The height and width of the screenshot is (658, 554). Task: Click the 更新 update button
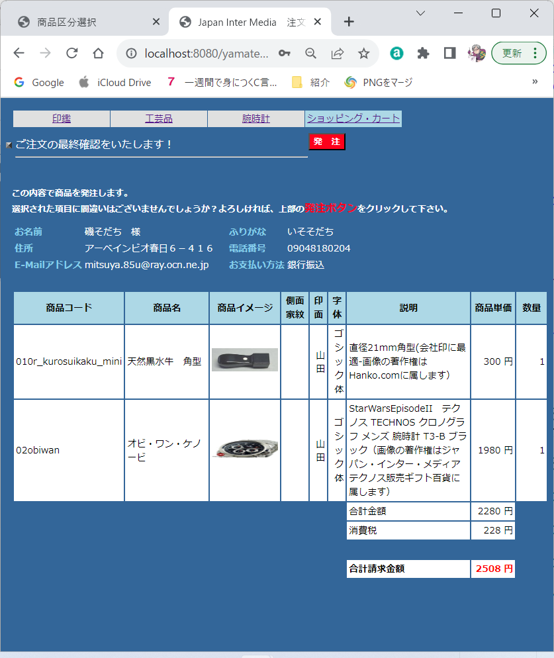[512, 54]
